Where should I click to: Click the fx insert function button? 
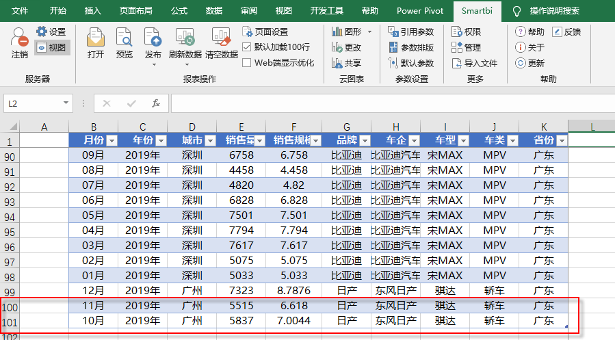[x=156, y=103]
